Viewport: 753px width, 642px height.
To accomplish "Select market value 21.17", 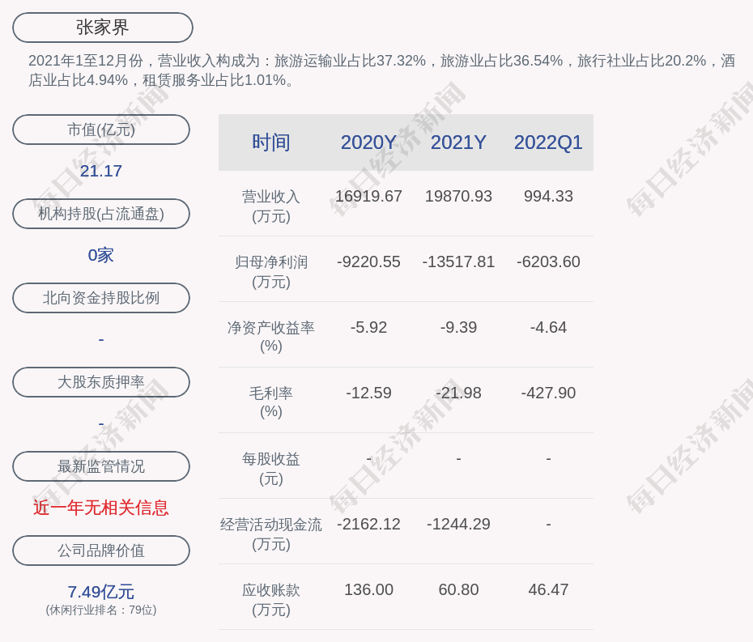I will (x=101, y=171).
